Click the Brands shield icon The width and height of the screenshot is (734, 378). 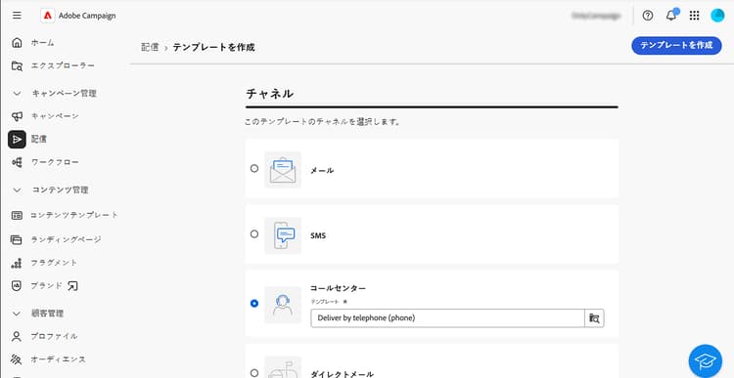[17, 286]
